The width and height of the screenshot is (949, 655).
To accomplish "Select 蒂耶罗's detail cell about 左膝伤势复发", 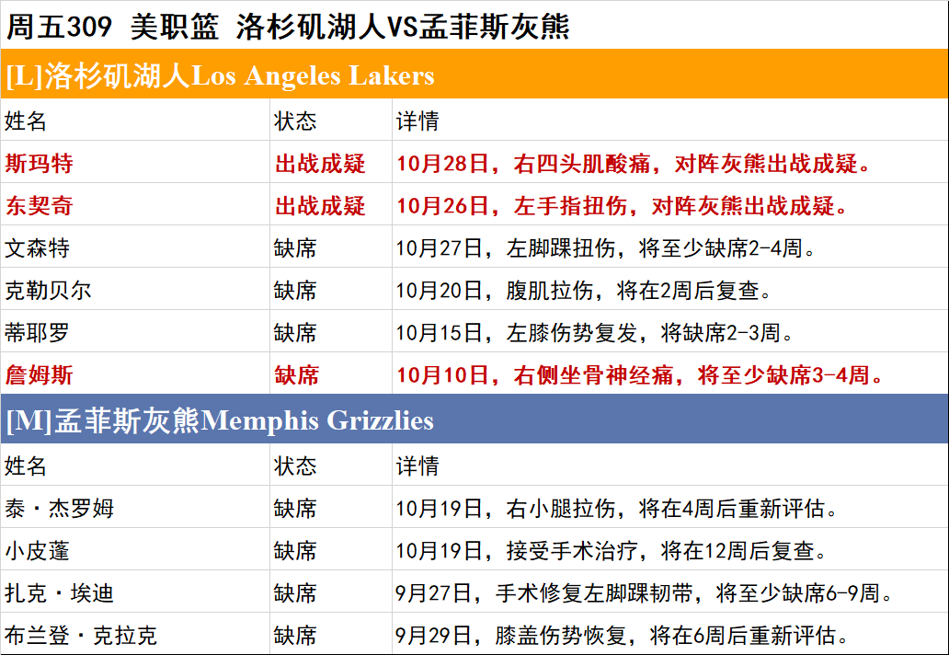I will pyautogui.click(x=595, y=333).
